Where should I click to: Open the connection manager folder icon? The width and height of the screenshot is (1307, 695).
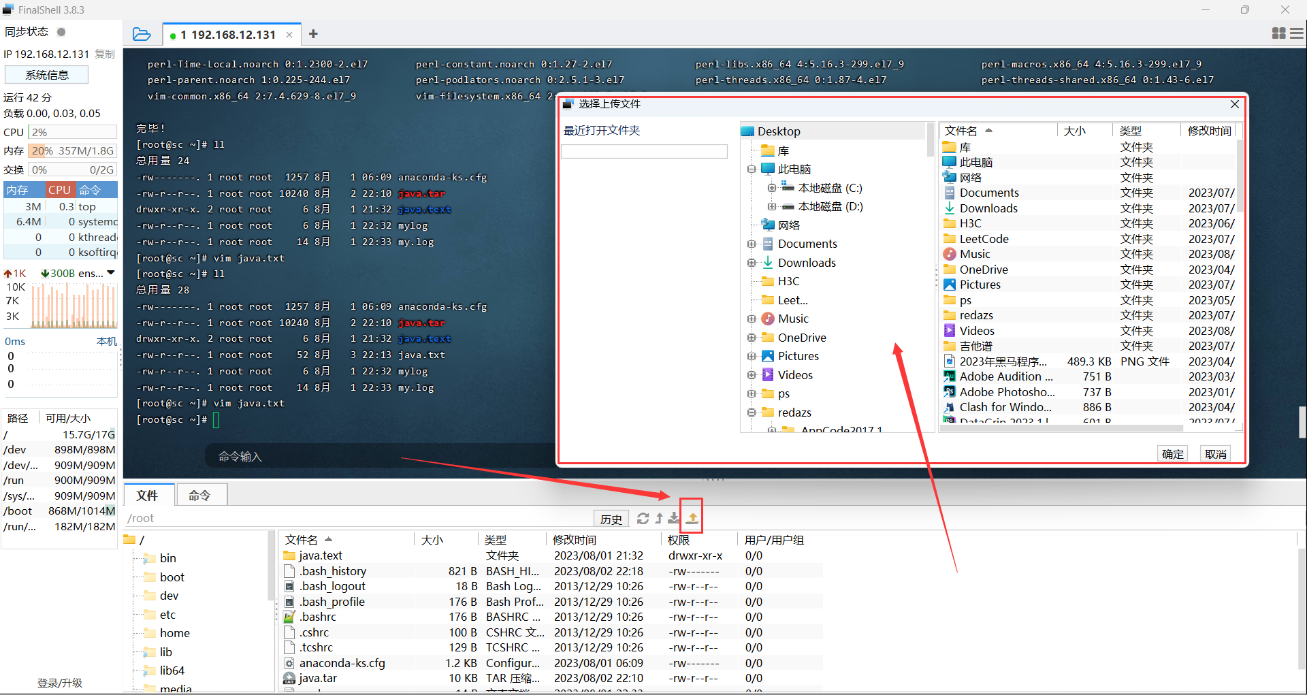[x=142, y=34]
